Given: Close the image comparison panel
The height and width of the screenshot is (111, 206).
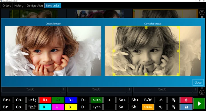Looking at the screenshot, I should click(x=198, y=82).
